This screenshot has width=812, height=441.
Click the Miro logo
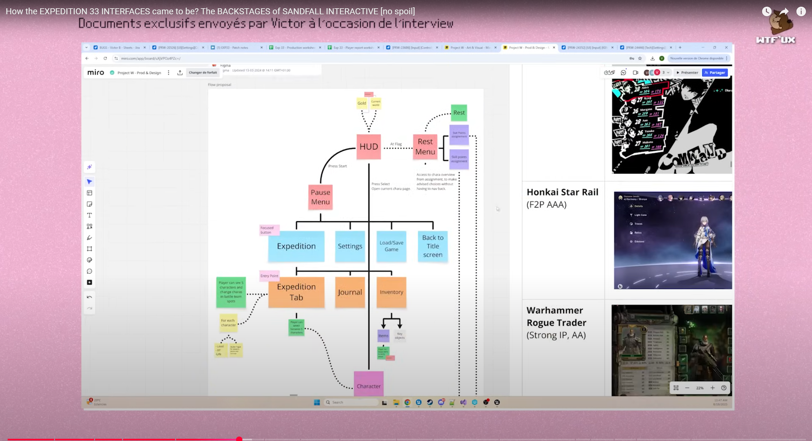click(96, 72)
